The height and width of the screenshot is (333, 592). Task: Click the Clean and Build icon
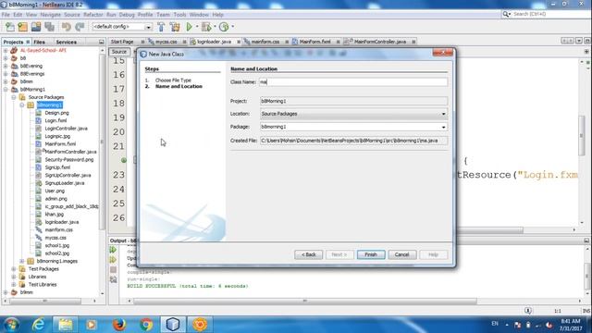point(175,27)
